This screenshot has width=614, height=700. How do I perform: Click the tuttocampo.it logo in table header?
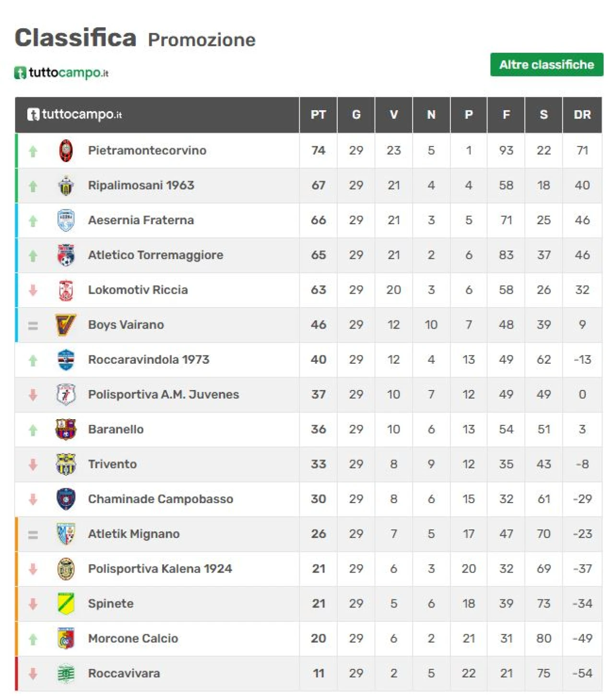click(x=75, y=115)
